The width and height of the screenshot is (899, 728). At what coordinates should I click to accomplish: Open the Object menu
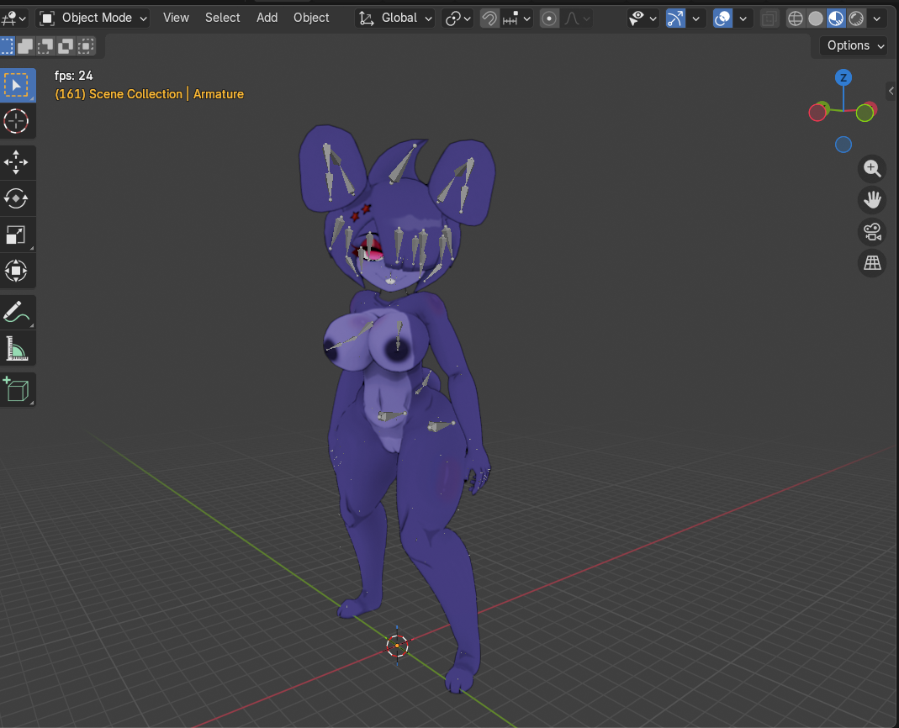(311, 18)
